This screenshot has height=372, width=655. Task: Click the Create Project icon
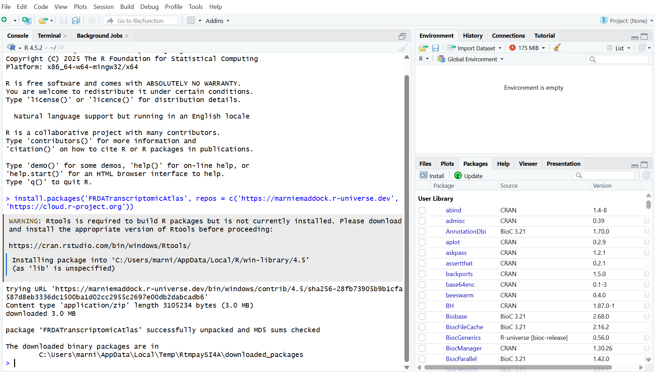(26, 21)
